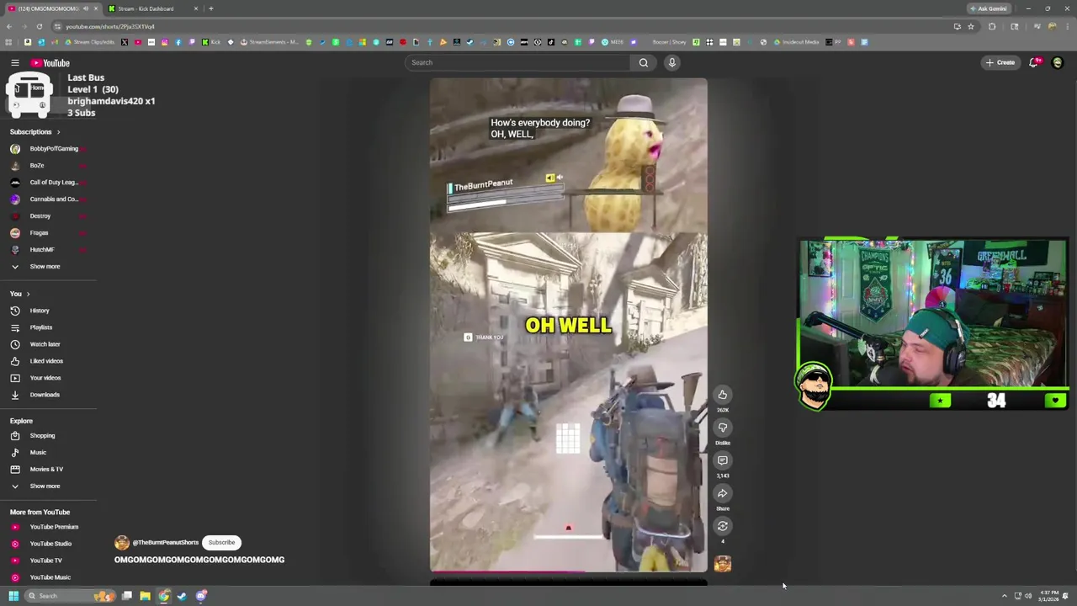Open @TheBurntPeanutShorts channel name
The image size is (1077, 606).
[x=165, y=543]
